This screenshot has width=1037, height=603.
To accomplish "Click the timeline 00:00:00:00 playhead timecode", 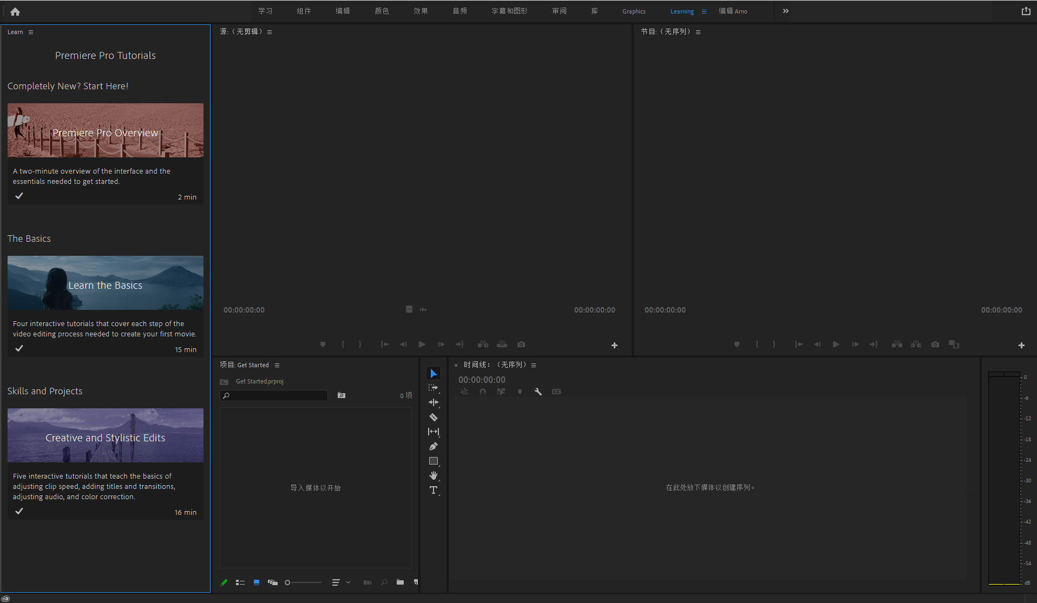I will coord(482,380).
